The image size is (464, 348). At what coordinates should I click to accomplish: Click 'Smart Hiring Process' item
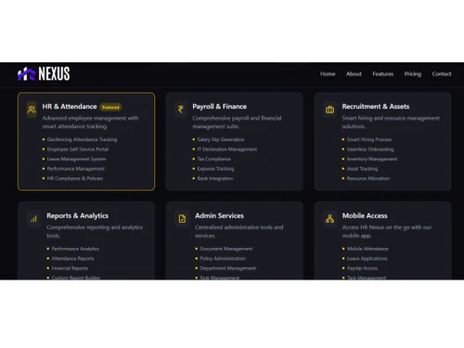tap(369, 139)
